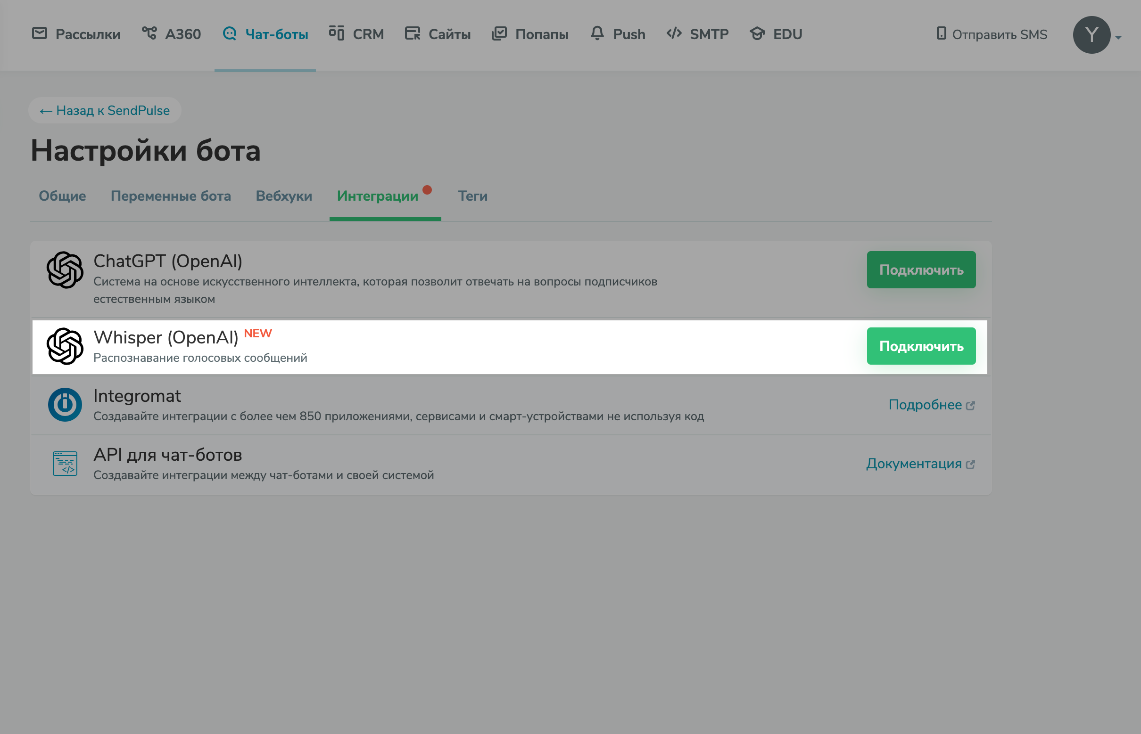This screenshot has height=734, width=1141.
Task: Select the Вебхуки tab
Action: tap(284, 196)
